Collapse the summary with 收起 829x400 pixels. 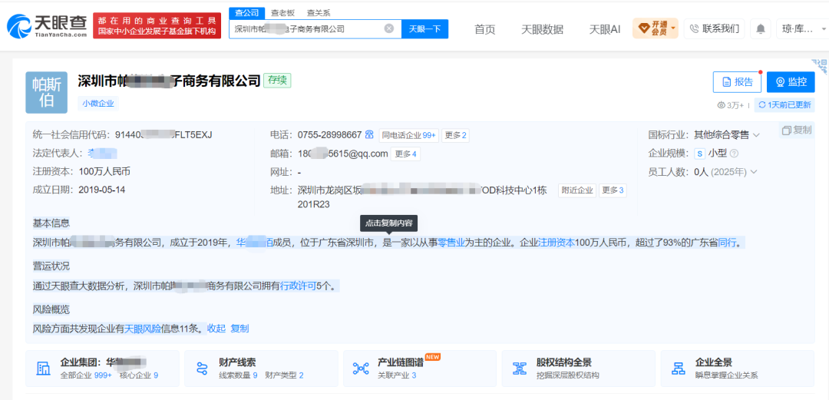click(x=216, y=329)
